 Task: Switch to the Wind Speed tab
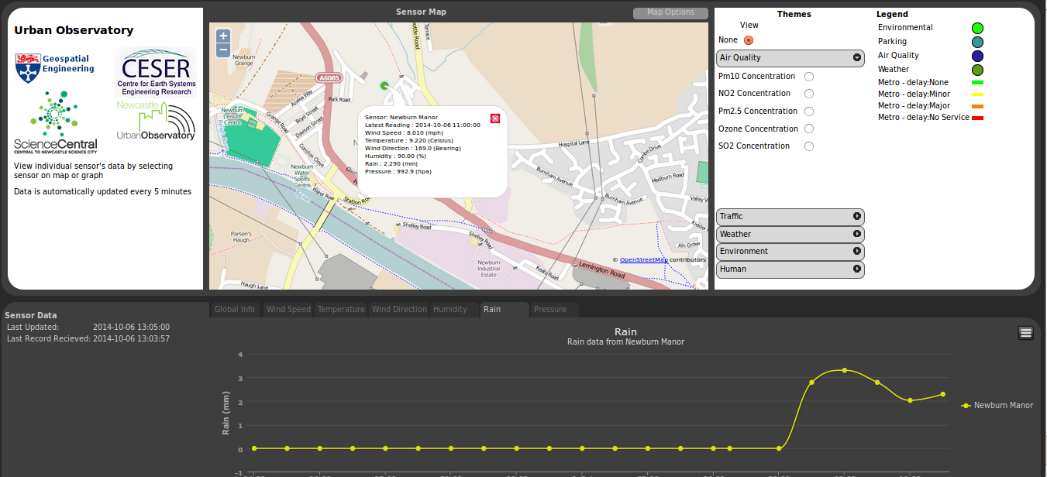[x=288, y=310]
